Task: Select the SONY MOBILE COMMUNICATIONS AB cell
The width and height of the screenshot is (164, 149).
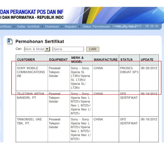Action: click(32, 78)
